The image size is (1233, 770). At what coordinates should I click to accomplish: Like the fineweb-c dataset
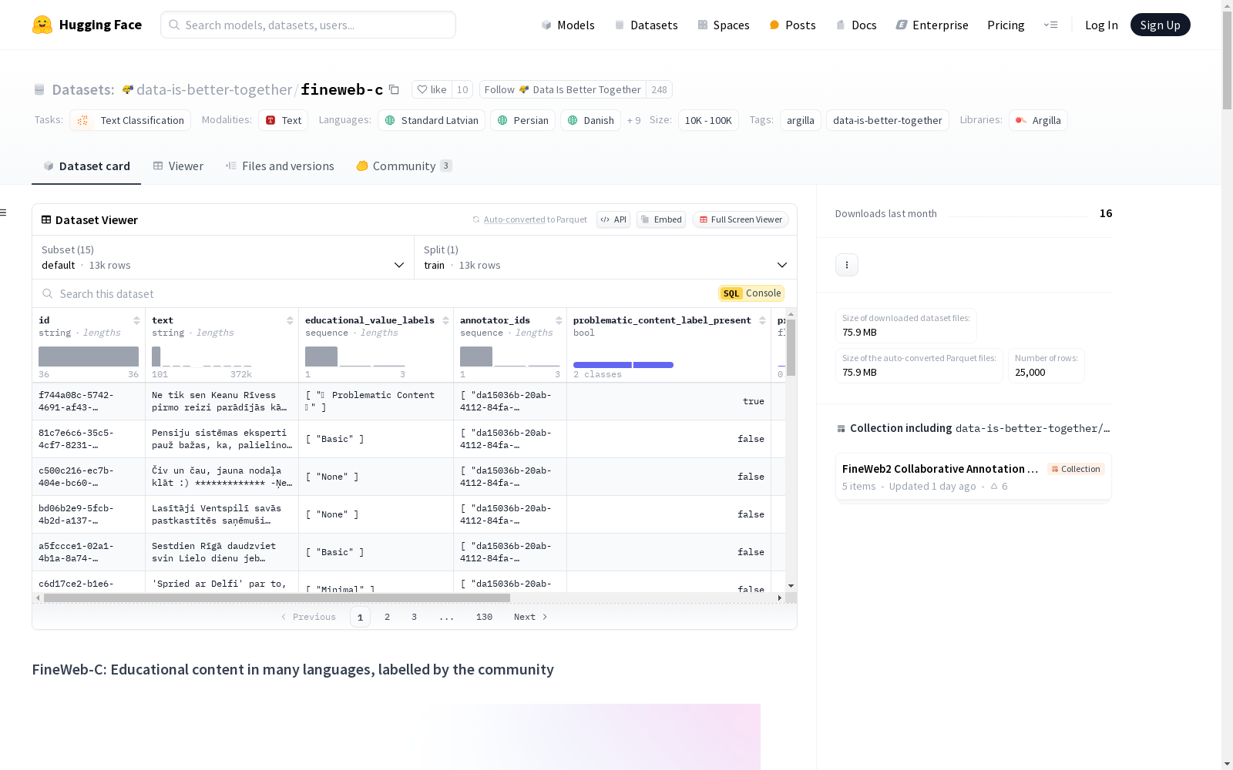432,89
